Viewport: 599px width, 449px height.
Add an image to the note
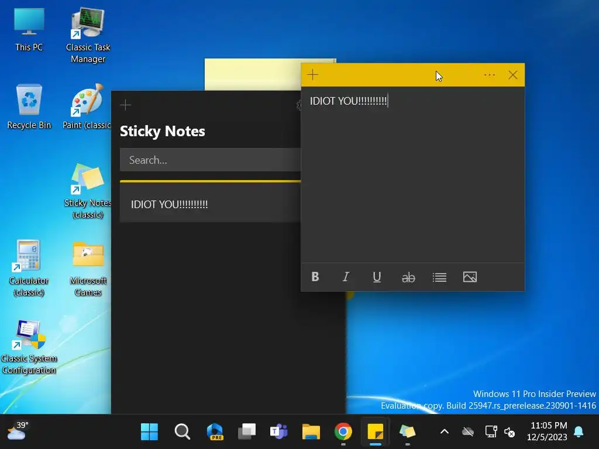click(x=470, y=277)
